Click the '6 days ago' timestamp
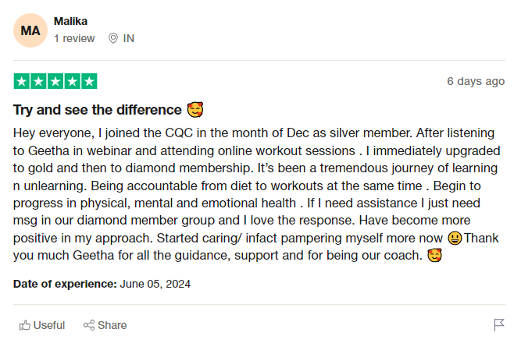This screenshot has width=521, height=343. point(475,81)
